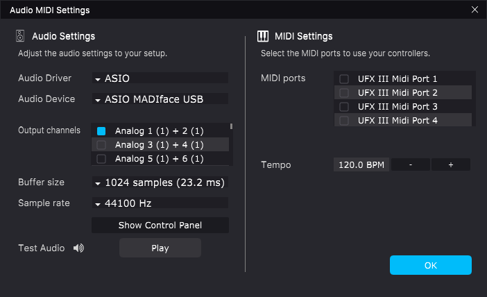Enable Analog 5 (1) + 6 (1) output
Image resolution: width=487 pixels, height=297 pixels.
[101, 159]
